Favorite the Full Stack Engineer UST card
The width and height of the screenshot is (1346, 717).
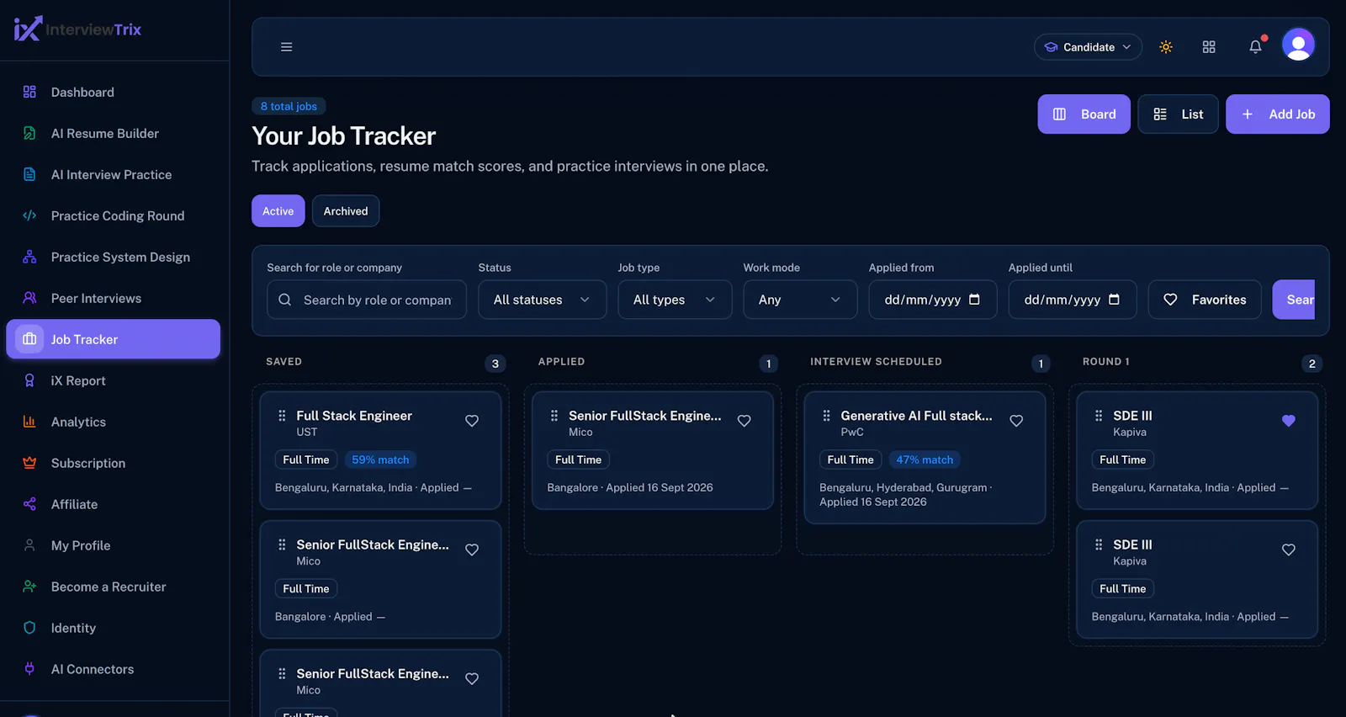tap(472, 421)
